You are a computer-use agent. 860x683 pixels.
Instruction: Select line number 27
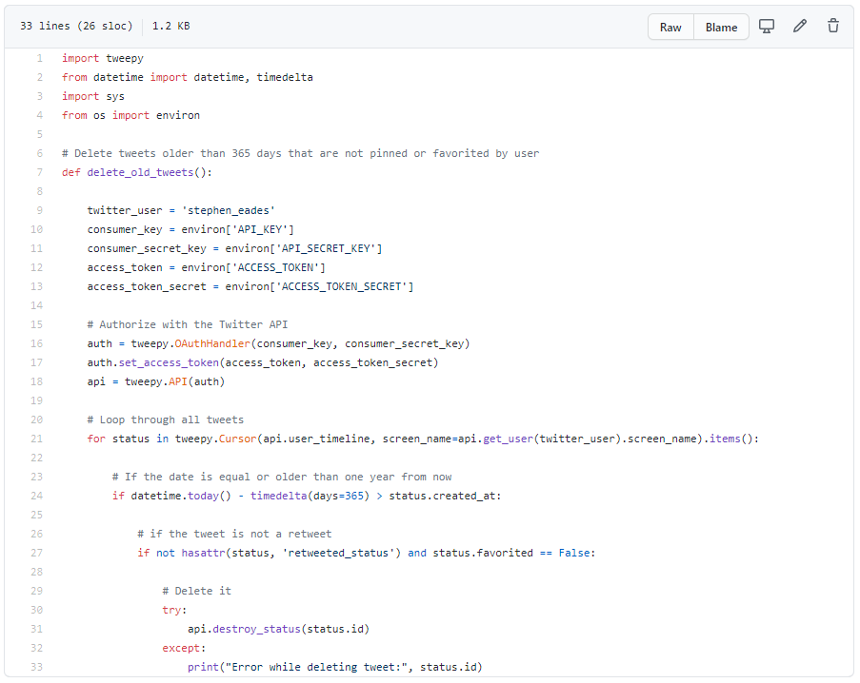[x=36, y=553]
